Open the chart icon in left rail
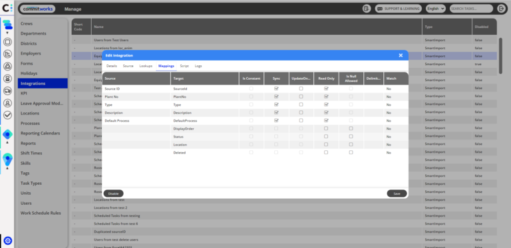 7,54
